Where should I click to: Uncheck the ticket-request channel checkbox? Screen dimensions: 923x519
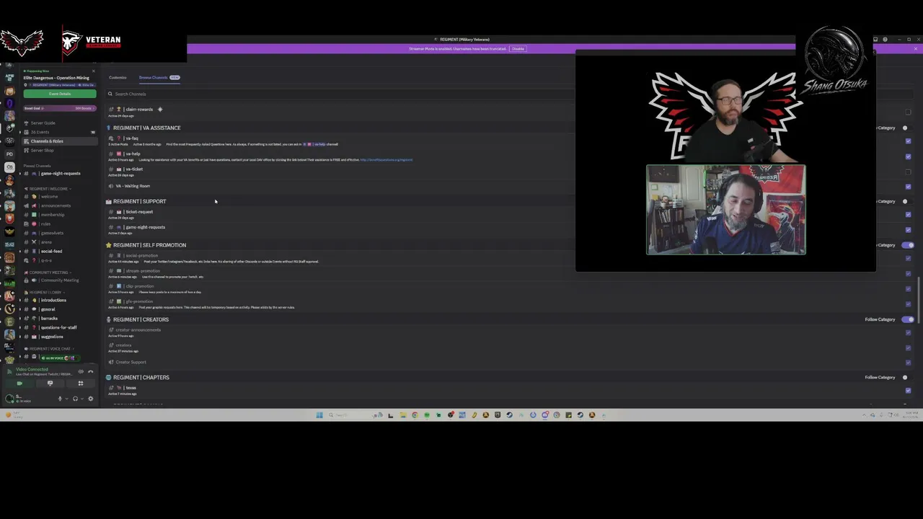pyautogui.click(x=908, y=215)
